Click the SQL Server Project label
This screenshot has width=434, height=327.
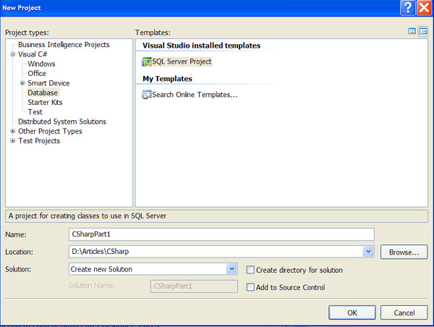[182, 61]
